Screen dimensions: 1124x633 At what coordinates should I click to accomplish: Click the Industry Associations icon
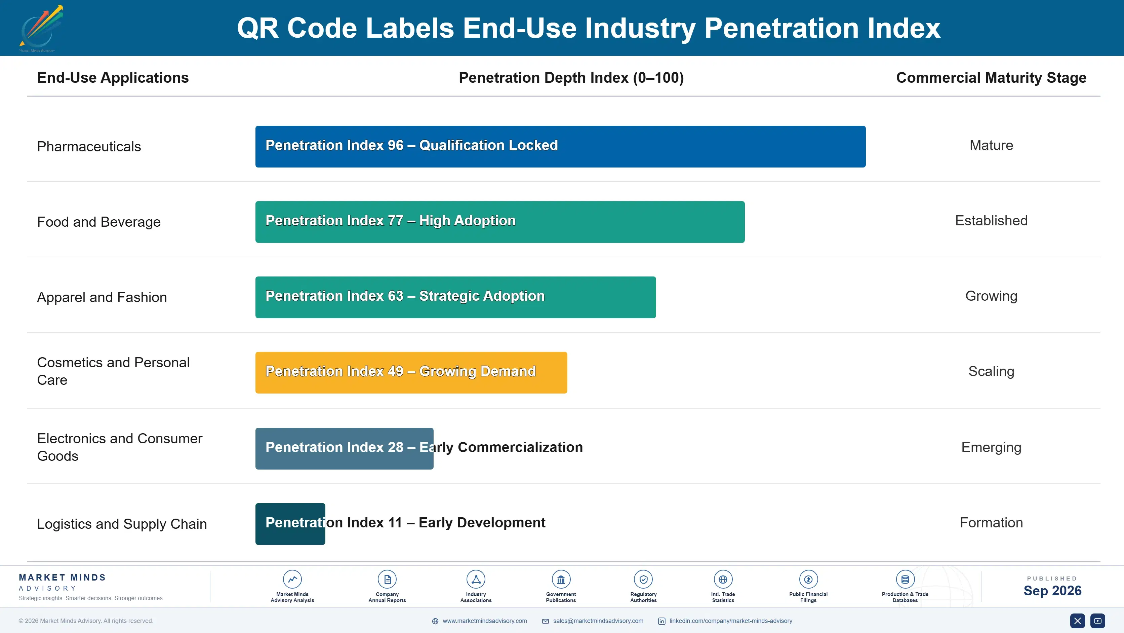click(476, 579)
